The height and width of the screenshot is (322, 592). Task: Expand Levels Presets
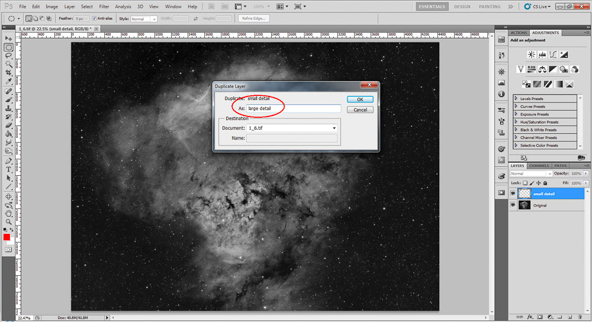tap(516, 98)
